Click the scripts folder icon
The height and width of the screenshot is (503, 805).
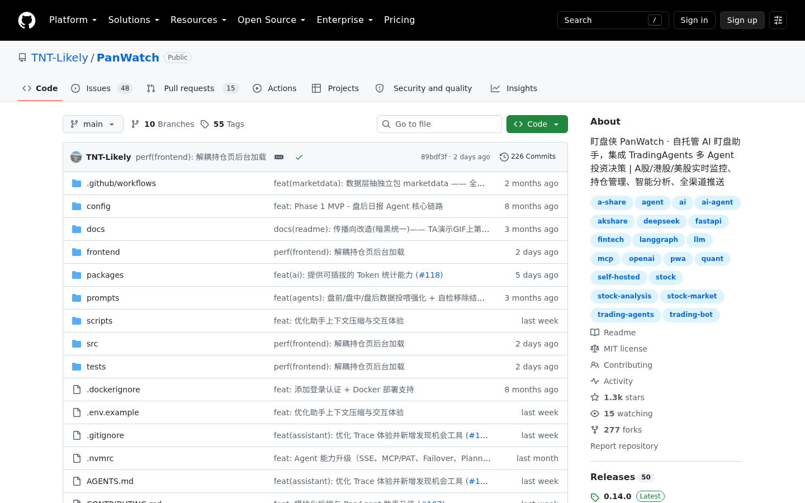[77, 321]
